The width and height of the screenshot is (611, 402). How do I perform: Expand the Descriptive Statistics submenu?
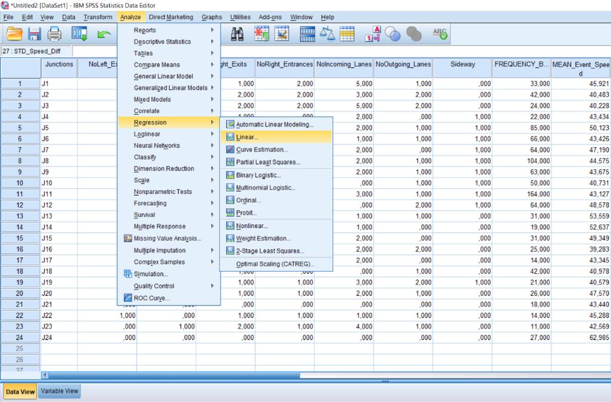169,42
